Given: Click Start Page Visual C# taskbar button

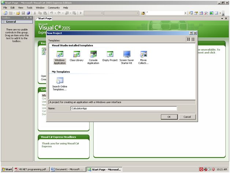Looking at the screenshot, I should [104, 169].
